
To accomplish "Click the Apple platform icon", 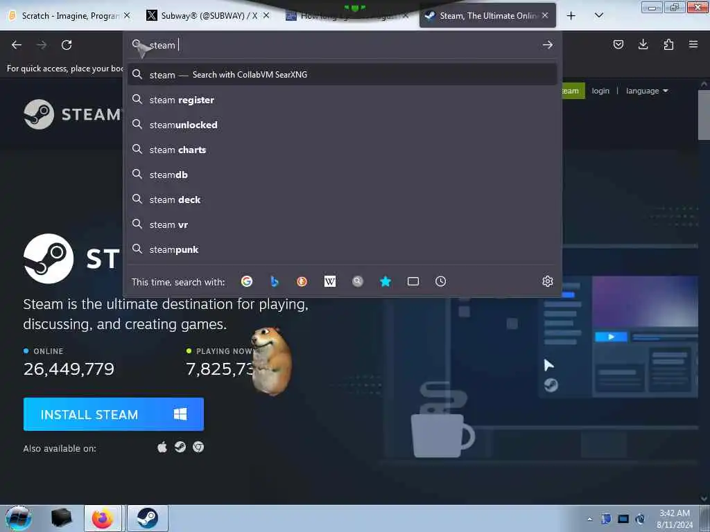I will [162, 447].
